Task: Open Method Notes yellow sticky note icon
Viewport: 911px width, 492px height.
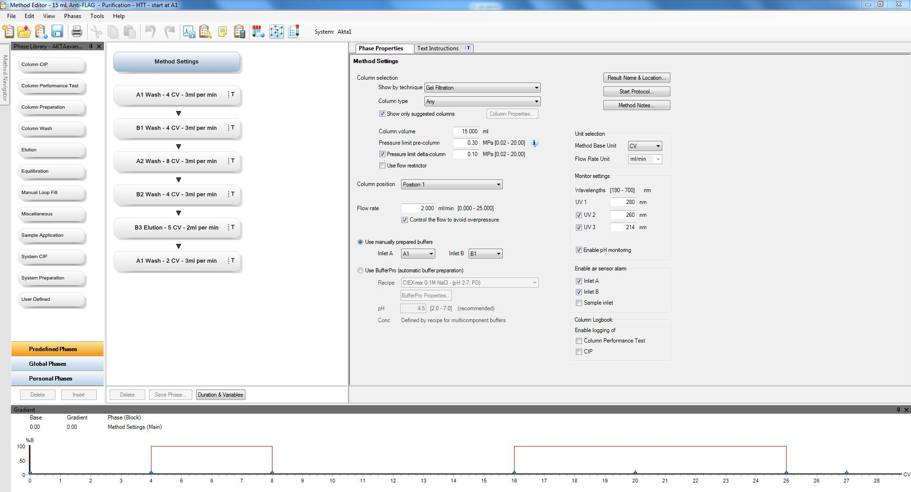Action: click(x=222, y=32)
